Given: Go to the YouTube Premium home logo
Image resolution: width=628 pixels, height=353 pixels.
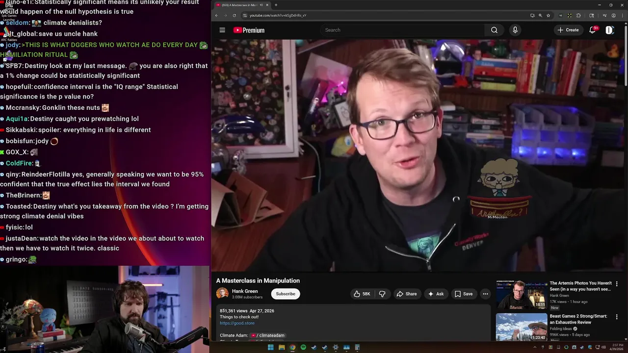Looking at the screenshot, I should pyautogui.click(x=249, y=30).
